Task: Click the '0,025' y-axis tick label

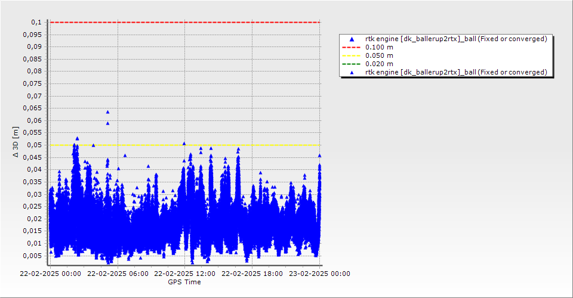Action: coord(32,206)
